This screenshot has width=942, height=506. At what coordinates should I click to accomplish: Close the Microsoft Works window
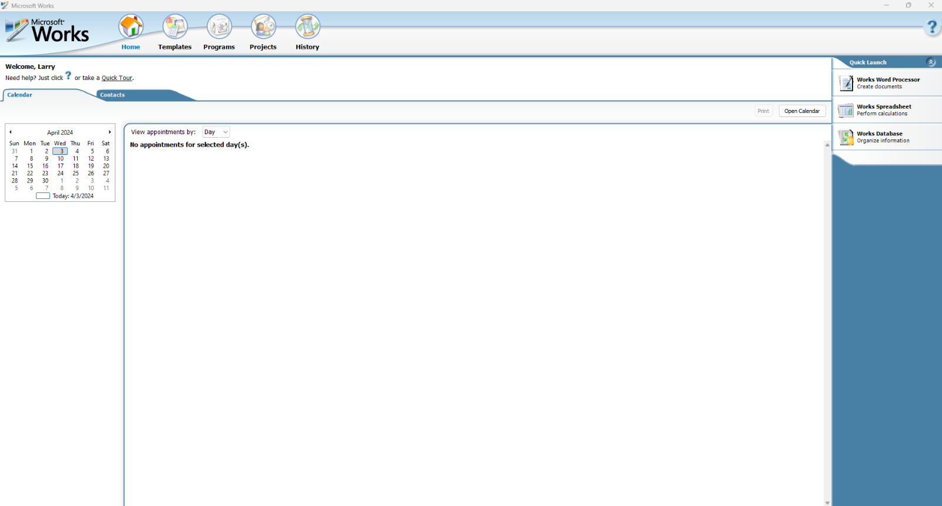tap(931, 5)
